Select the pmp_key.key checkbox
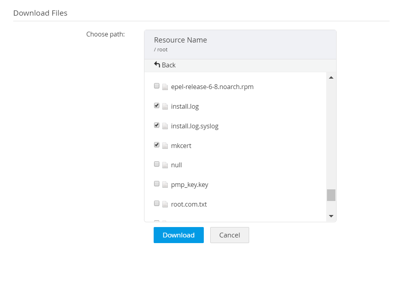 coord(157,184)
